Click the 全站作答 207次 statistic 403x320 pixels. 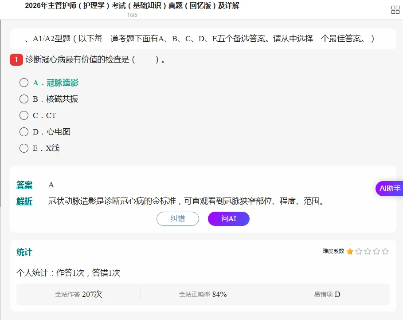[x=78, y=294]
